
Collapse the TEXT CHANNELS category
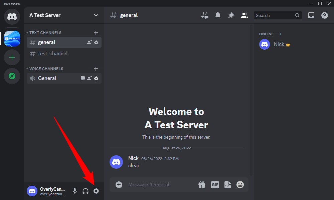[x=45, y=33]
